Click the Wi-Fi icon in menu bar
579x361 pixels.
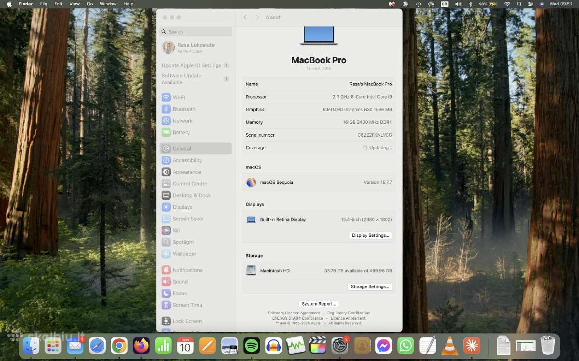(507, 4)
